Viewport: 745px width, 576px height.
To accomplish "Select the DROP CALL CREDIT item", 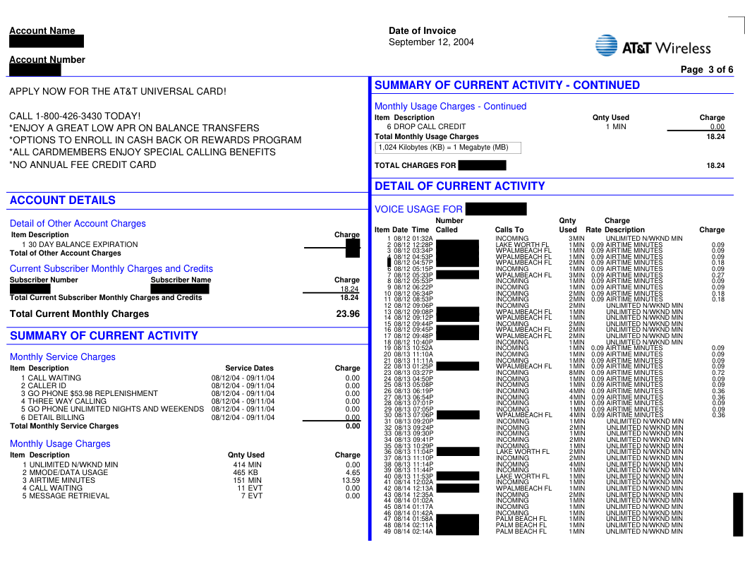I will pos(425,127).
